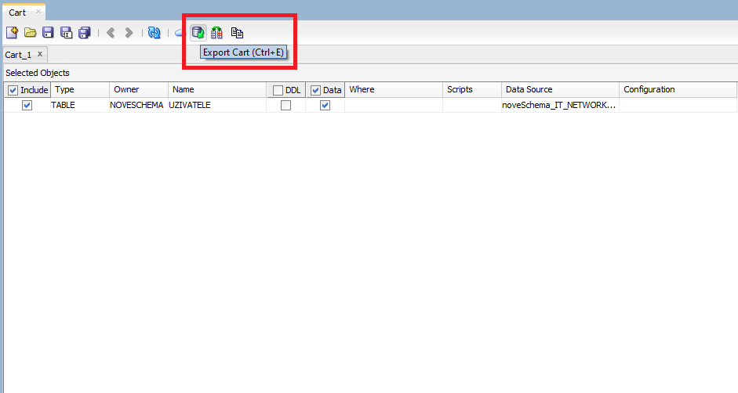
Task: Click the copy cart objects icon
Action: pyautogui.click(x=237, y=32)
